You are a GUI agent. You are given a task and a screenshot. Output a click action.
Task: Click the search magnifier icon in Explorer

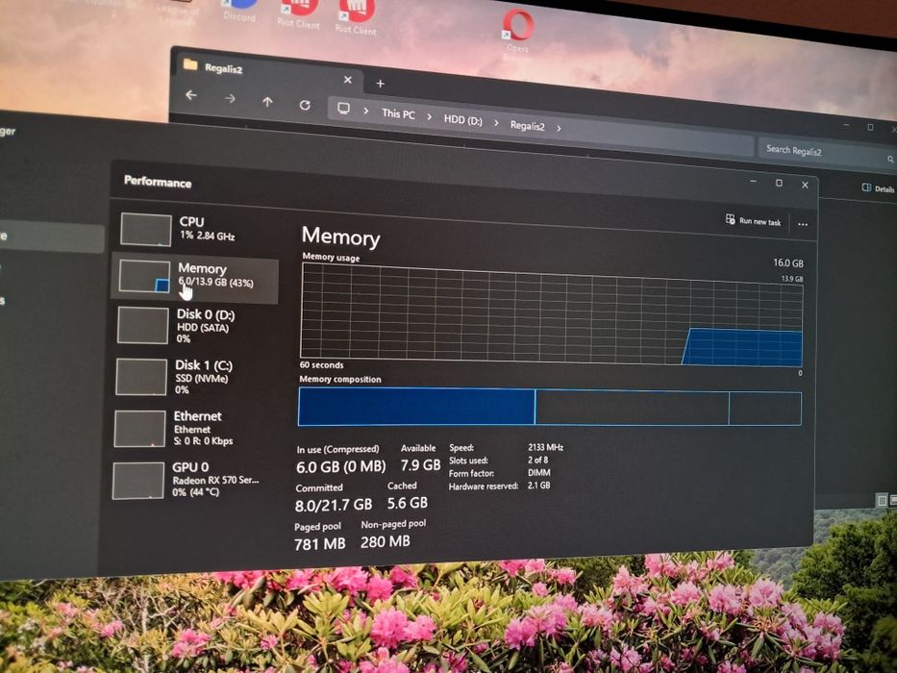tap(890, 159)
